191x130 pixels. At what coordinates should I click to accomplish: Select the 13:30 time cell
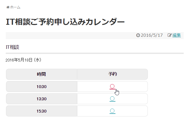(x=41, y=99)
